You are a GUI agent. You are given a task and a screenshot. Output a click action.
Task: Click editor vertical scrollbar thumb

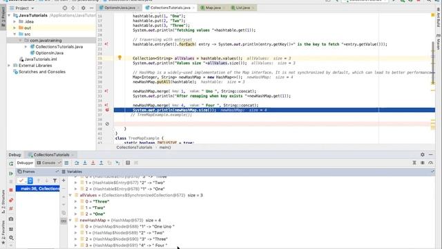(x=433, y=63)
